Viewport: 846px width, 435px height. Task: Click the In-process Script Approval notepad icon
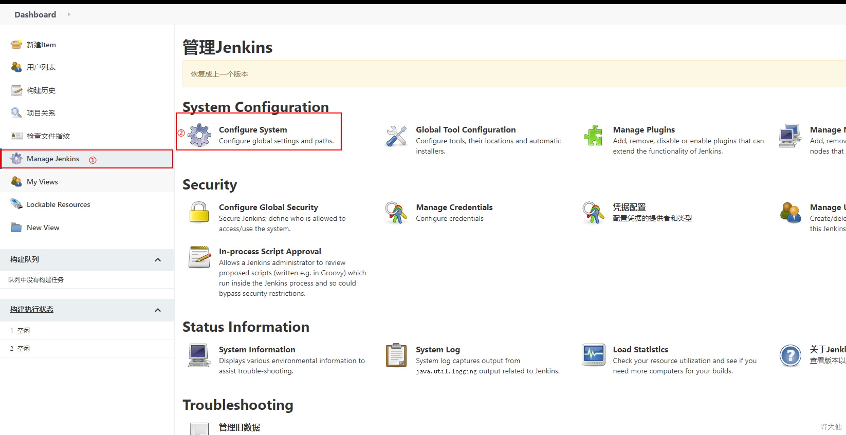click(199, 257)
